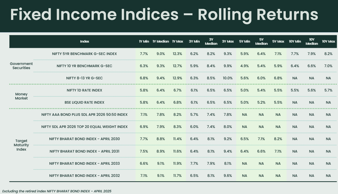338x194 pixels.
Task: Select the NIFTY 5YR BENCHMARK G-SEC INDEX row
Action: 84,54
